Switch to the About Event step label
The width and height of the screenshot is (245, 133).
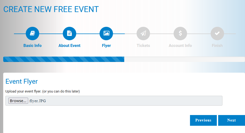tap(70, 46)
